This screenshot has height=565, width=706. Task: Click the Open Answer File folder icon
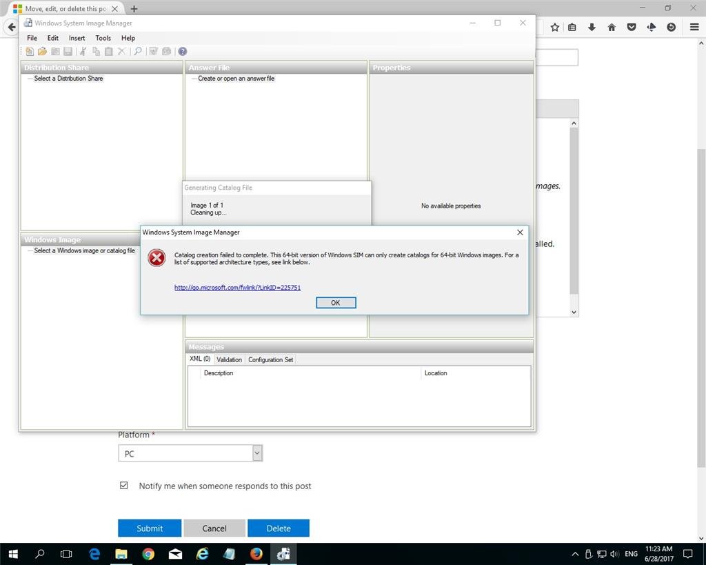click(x=42, y=51)
